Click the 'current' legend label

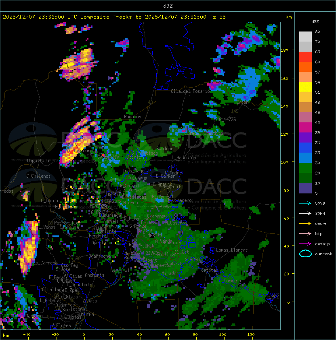click(323, 254)
